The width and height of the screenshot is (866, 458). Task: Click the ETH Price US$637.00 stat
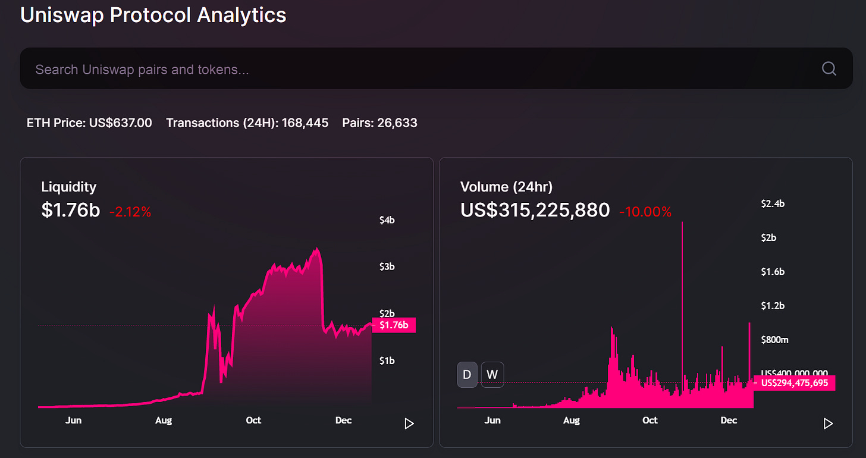tap(89, 123)
